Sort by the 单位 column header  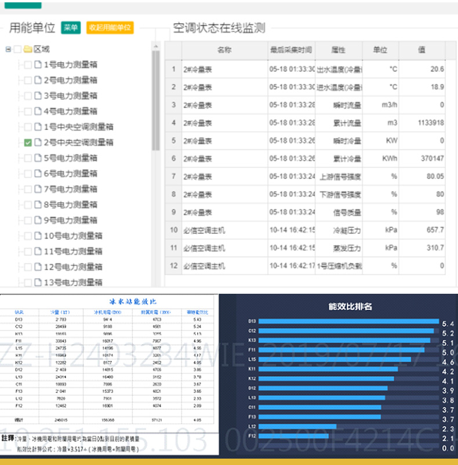pos(380,50)
